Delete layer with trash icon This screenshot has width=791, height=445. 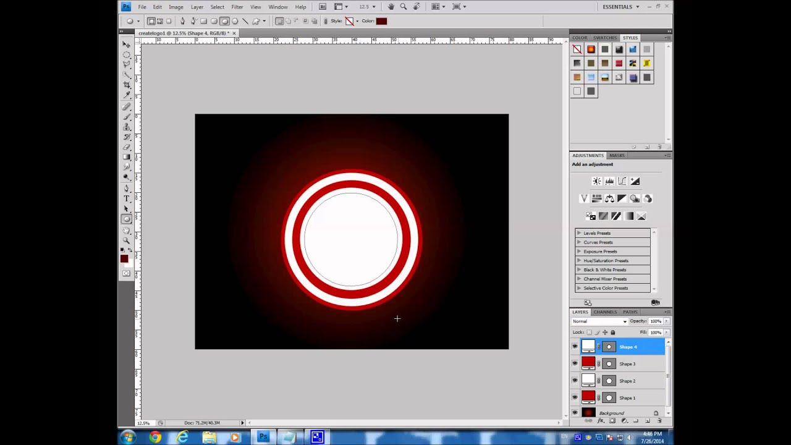pyautogui.click(x=659, y=421)
